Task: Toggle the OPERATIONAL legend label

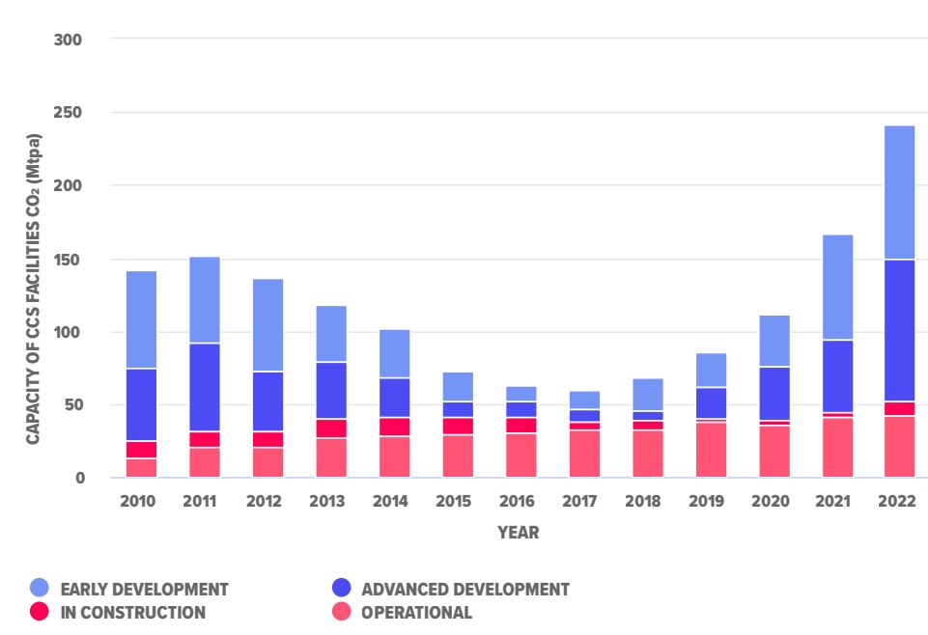Action: [416, 613]
